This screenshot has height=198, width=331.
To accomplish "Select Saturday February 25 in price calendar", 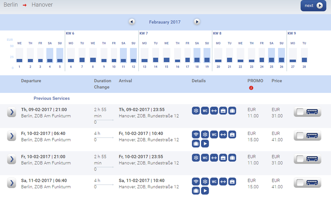I will (x=271, y=55).
